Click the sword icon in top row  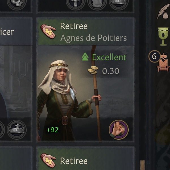click(76, 3)
